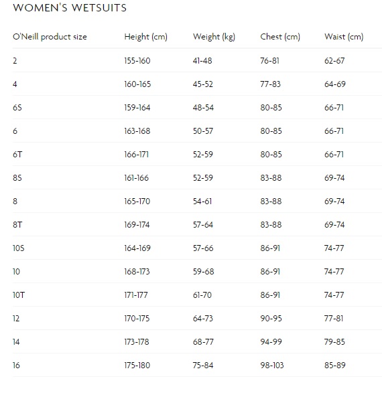Click the Weight (kg) column header
This screenshot has height=399, width=382.
tap(214, 37)
